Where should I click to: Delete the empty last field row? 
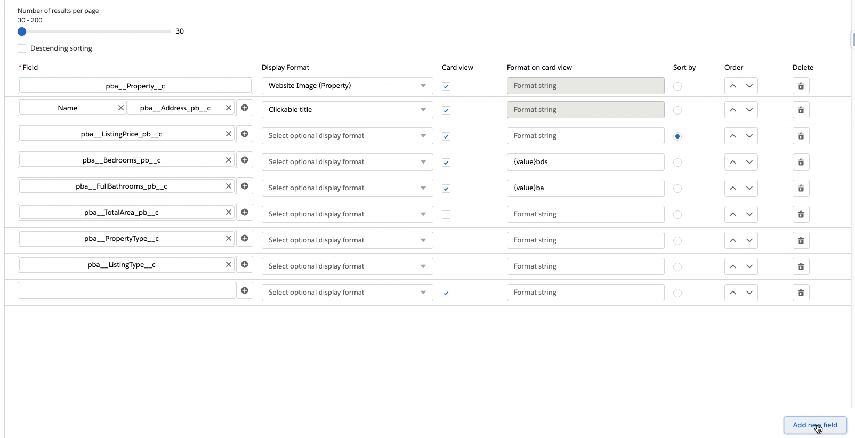click(801, 293)
